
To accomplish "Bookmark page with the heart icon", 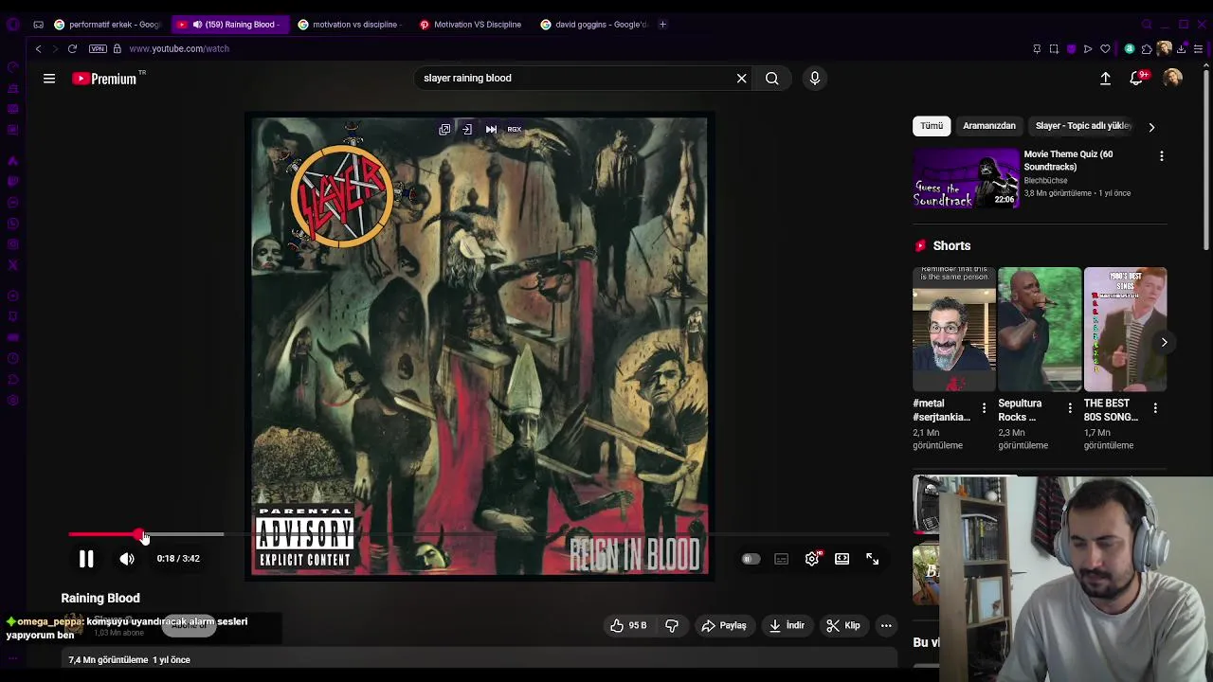I will click(x=1105, y=48).
